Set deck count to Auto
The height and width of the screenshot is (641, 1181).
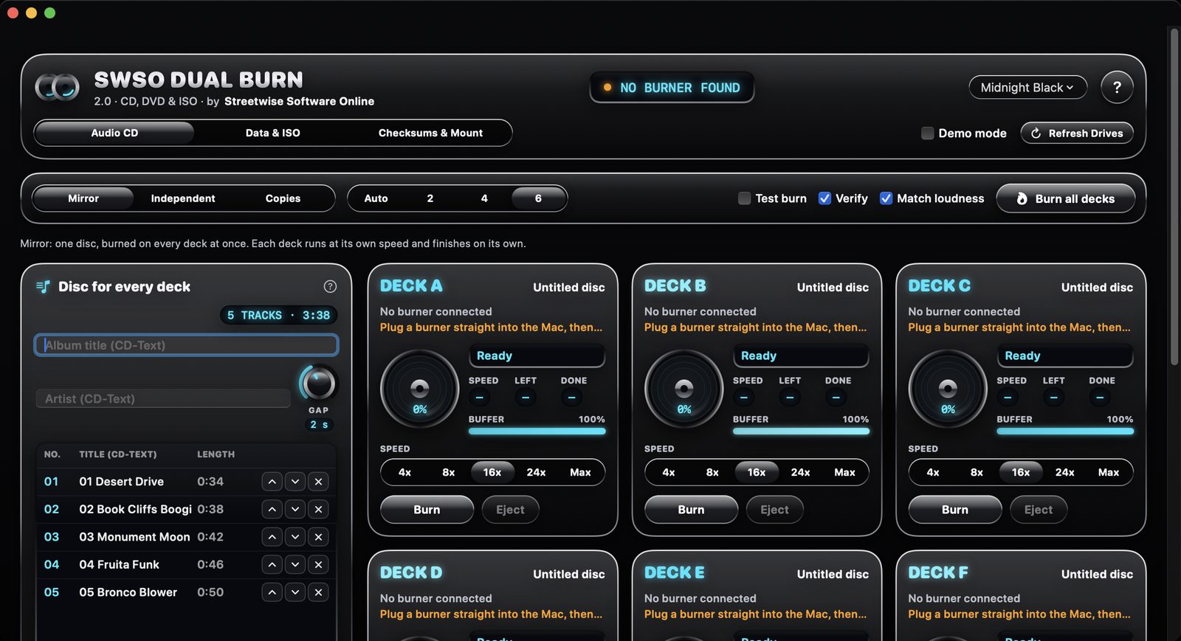point(376,198)
